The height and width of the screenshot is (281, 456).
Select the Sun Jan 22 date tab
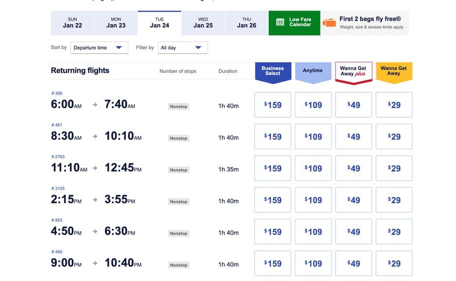pos(72,23)
